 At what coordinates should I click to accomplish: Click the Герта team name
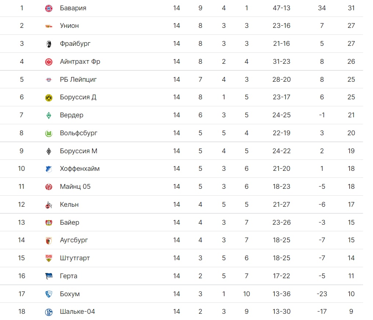[69, 276]
